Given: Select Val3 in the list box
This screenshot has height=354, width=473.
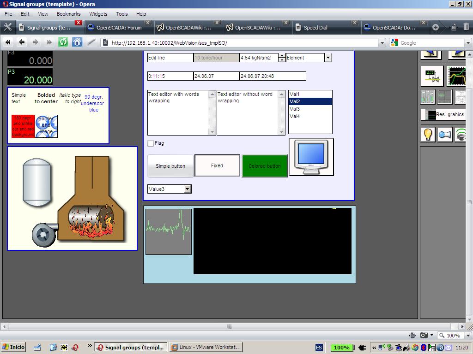Looking at the screenshot, I should click(x=295, y=109).
